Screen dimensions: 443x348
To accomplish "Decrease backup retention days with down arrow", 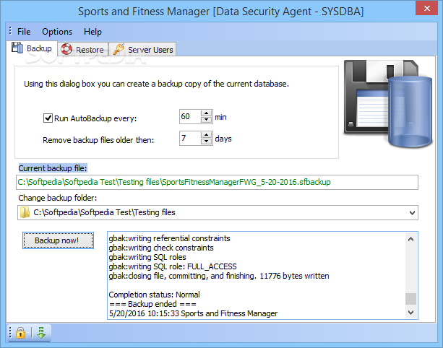I will [207, 141].
